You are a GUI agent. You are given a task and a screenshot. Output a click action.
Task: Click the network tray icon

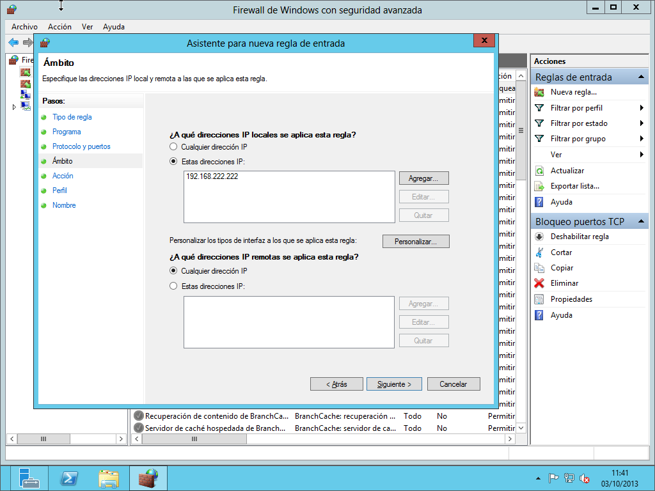569,478
